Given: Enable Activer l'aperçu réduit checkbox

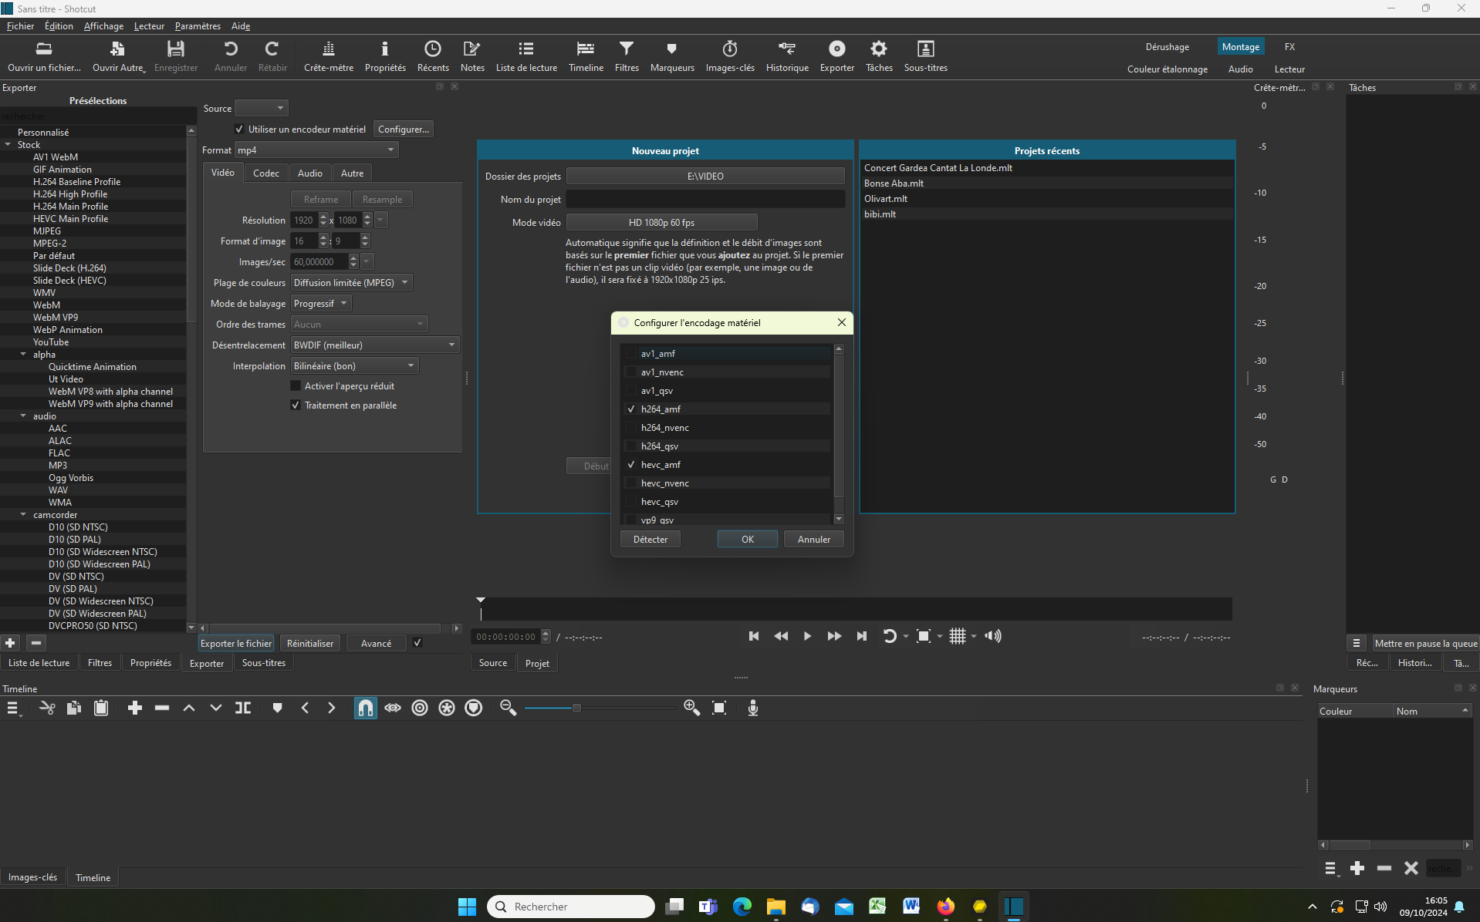Looking at the screenshot, I should coord(295,386).
